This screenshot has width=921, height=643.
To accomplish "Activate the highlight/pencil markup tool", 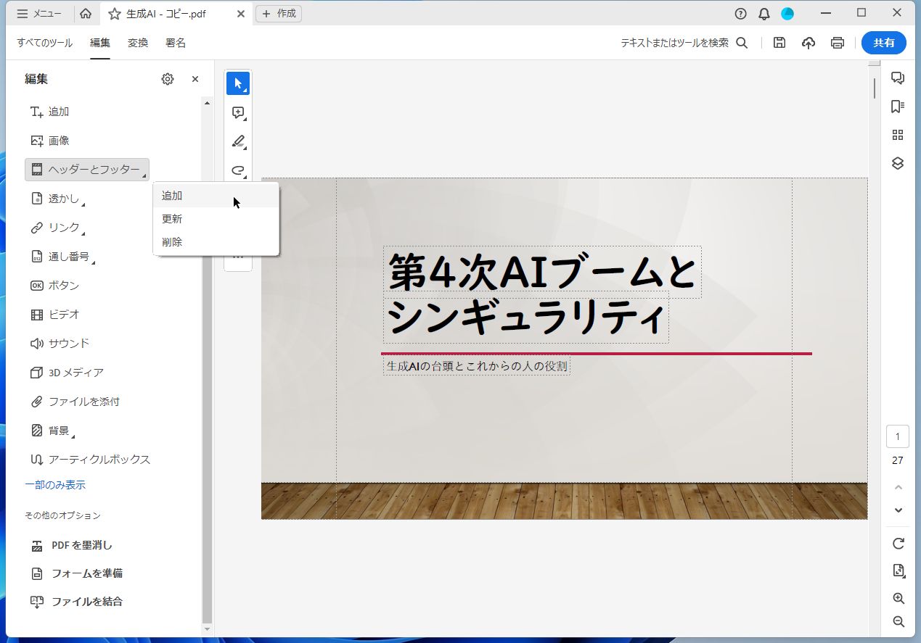I will pyautogui.click(x=238, y=141).
